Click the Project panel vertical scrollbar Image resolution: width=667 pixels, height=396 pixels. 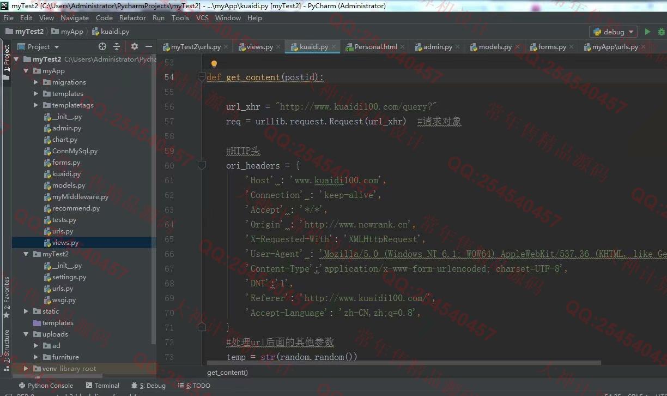click(x=154, y=199)
